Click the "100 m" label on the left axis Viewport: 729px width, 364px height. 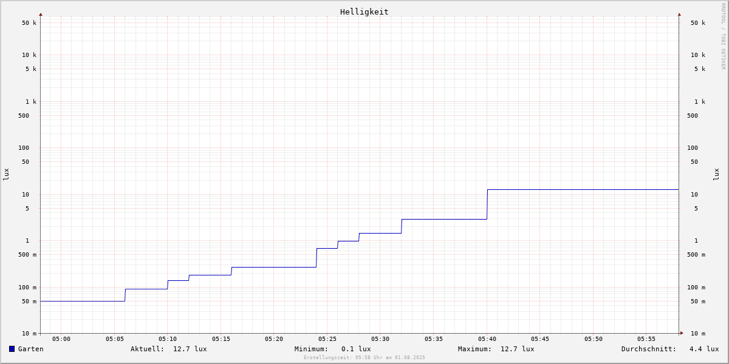pyautogui.click(x=27, y=288)
